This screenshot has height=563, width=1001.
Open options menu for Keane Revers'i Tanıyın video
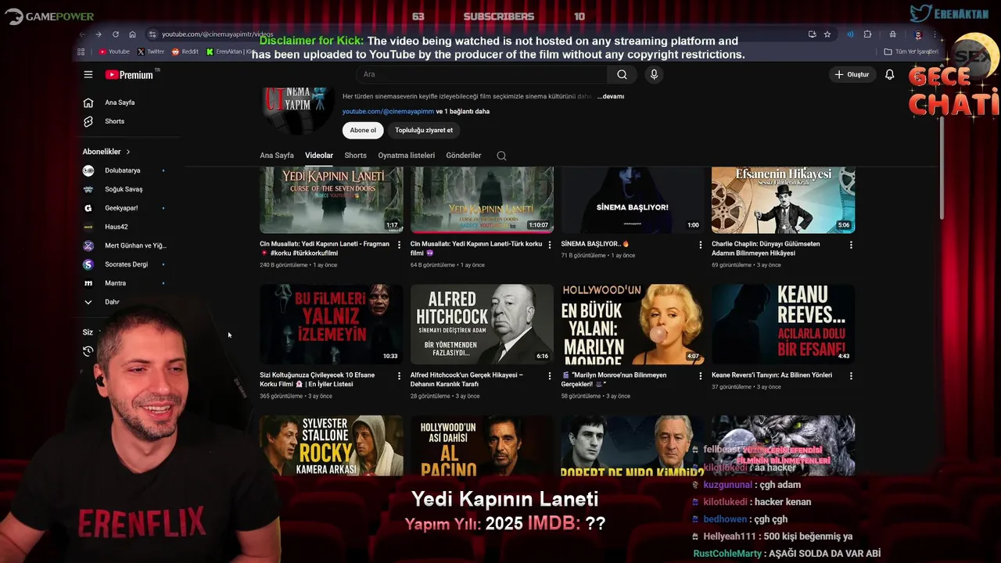851,376
